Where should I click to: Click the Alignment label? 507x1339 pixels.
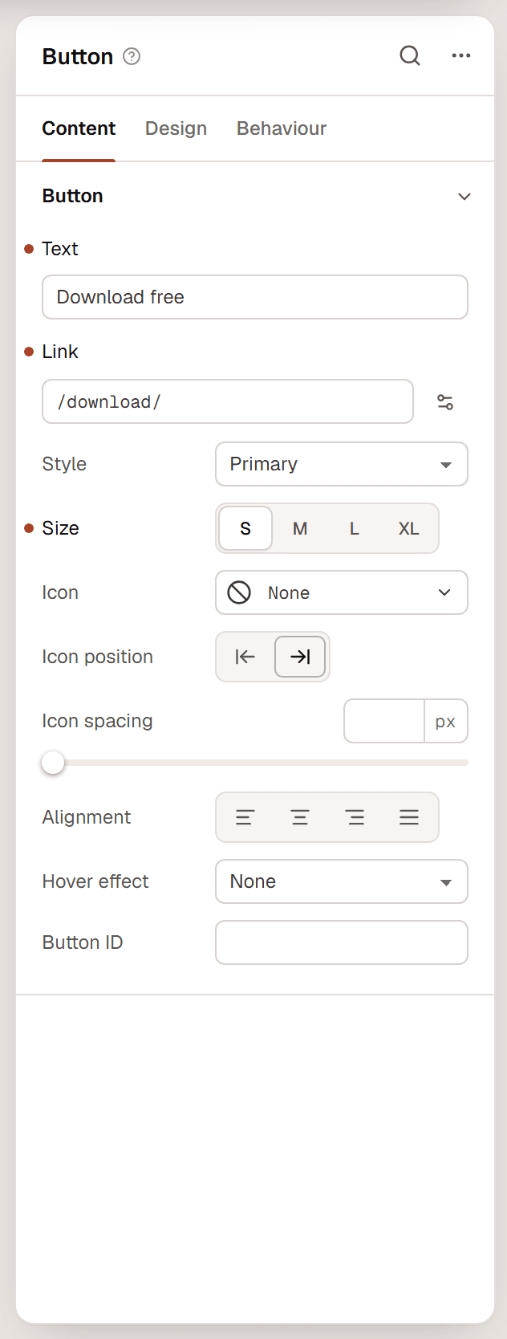point(87,817)
